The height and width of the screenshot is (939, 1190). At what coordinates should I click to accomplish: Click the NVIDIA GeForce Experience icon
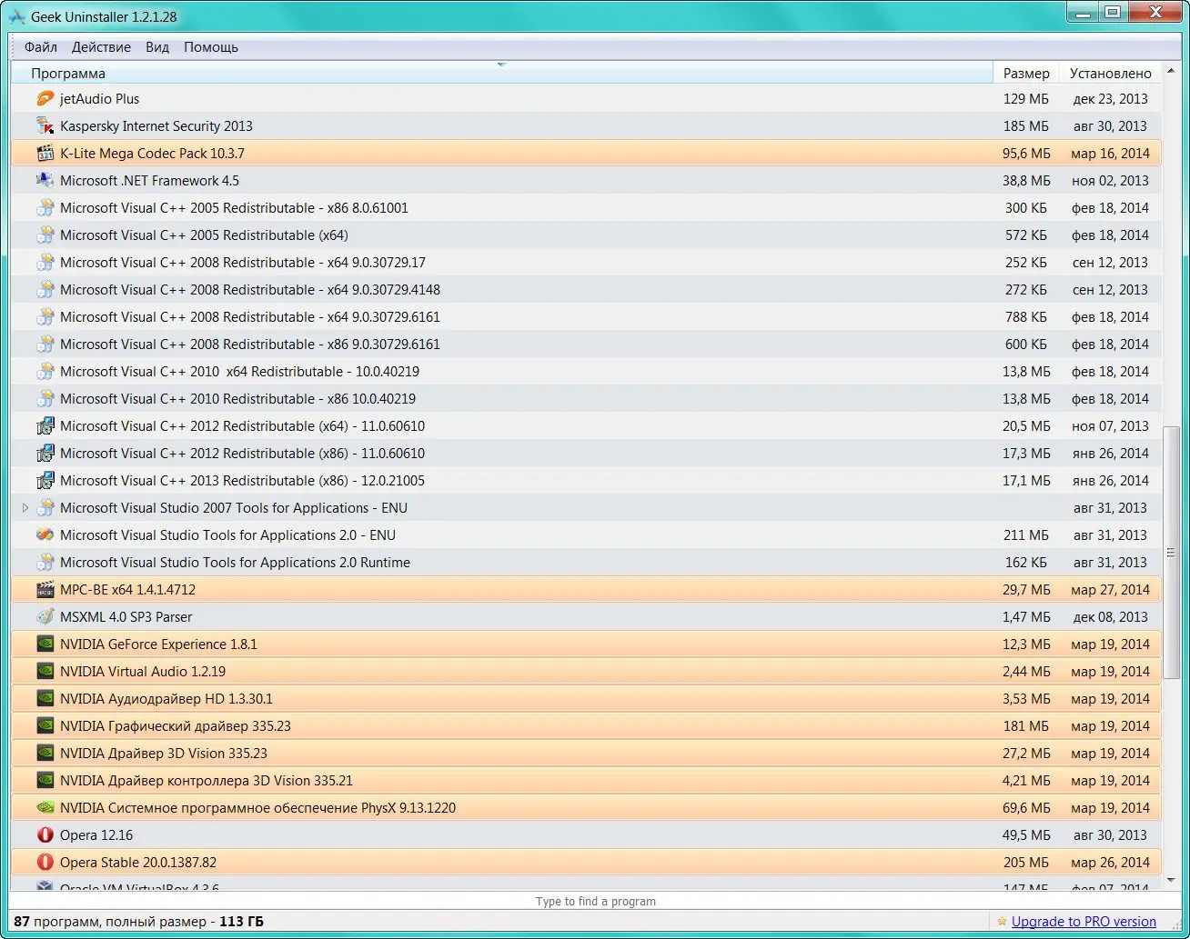45,644
